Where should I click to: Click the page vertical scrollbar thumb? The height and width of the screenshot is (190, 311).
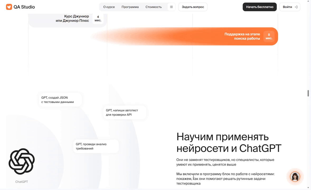click(308, 93)
